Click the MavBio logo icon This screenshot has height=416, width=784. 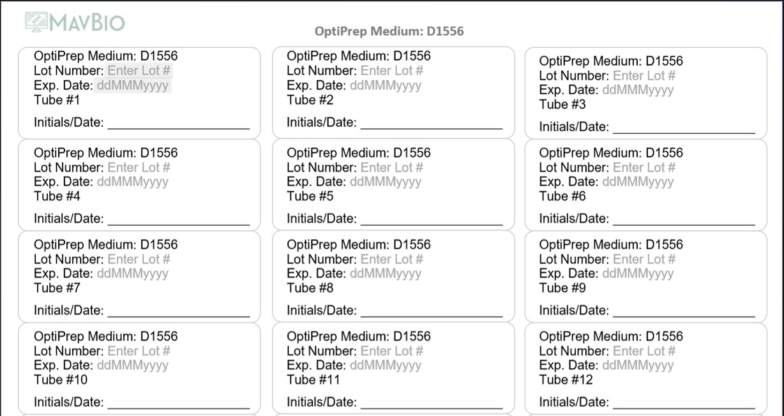[36, 22]
